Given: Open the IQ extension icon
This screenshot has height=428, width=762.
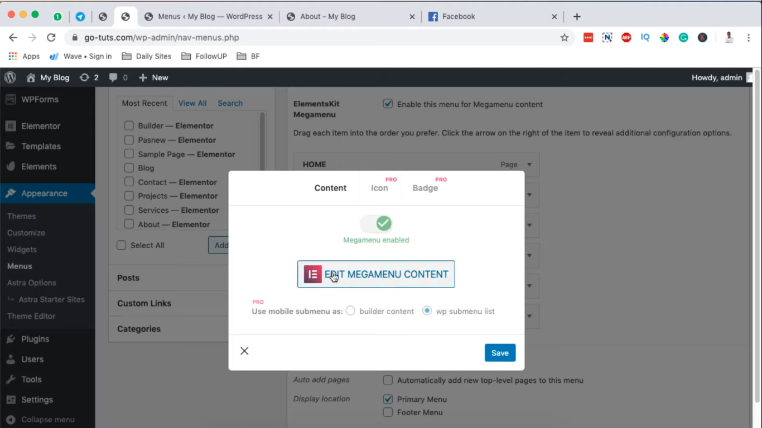Looking at the screenshot, I should pyautogui.click(x=645, y=37).
